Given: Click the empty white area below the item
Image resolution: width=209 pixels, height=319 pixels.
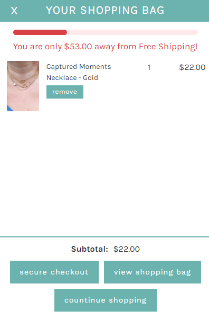Looking at the screenshot, I should click(104, 173).
